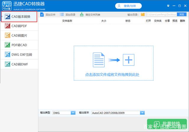Click the user avatar icon in login button
This screenshot has height=132, width=189.
point(119,6)
